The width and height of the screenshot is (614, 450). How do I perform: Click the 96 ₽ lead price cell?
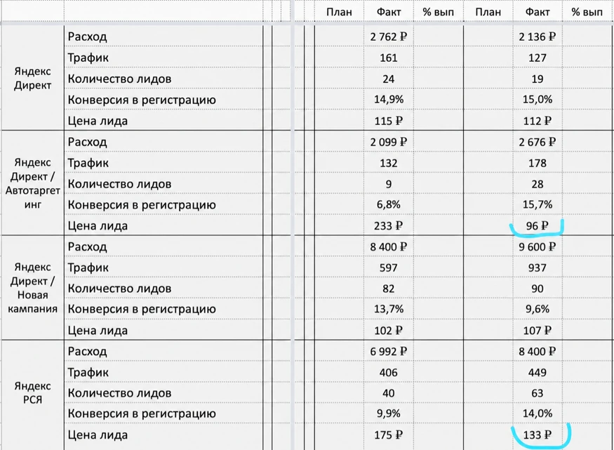[538, 225]
